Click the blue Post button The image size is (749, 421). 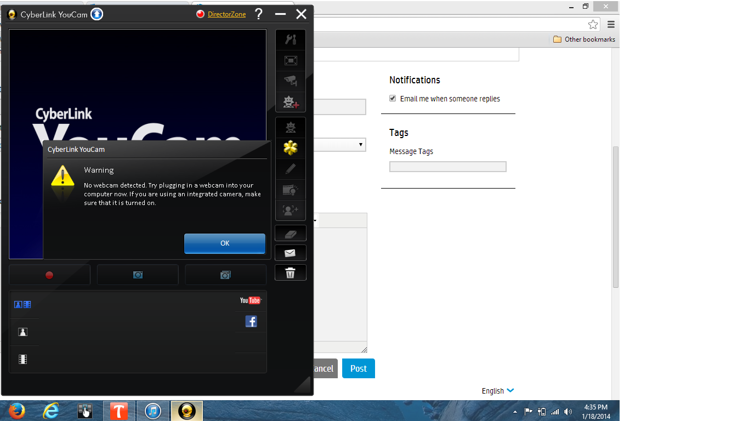358,368
